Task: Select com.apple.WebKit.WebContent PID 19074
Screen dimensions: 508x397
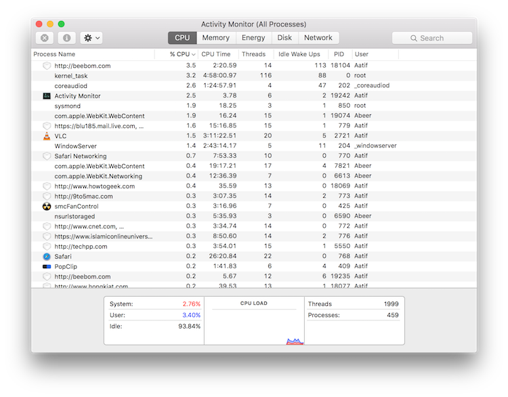Action: click(254, 116)
